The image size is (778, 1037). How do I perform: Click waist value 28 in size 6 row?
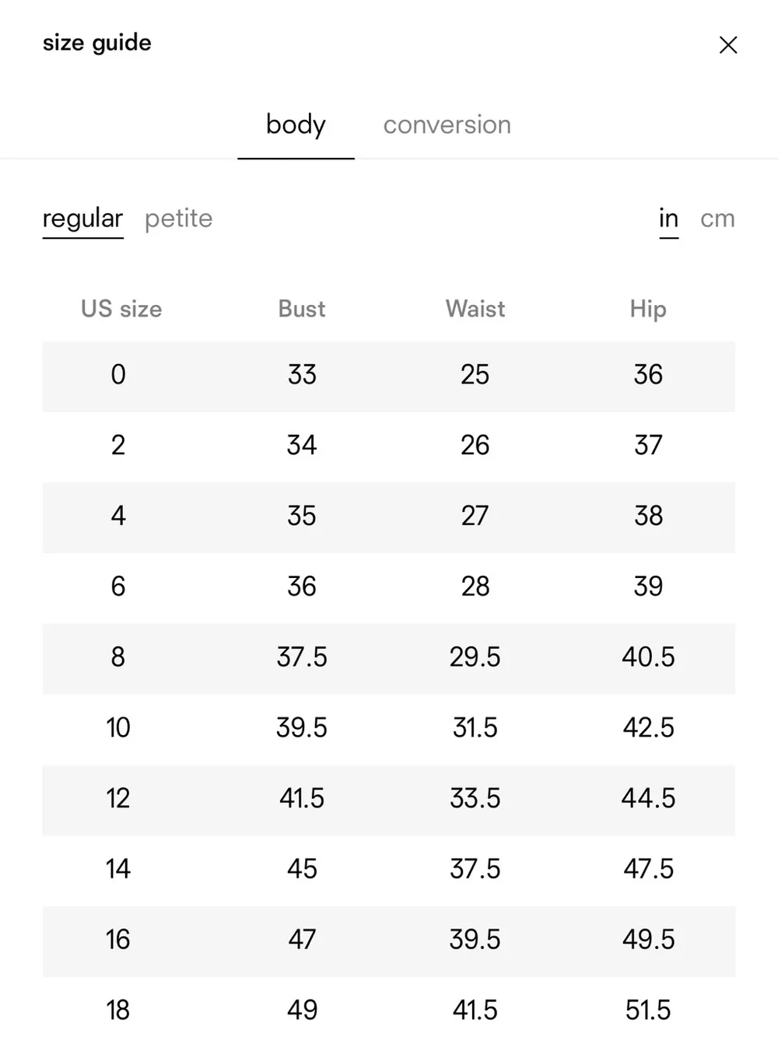click(x=475, y=587)
